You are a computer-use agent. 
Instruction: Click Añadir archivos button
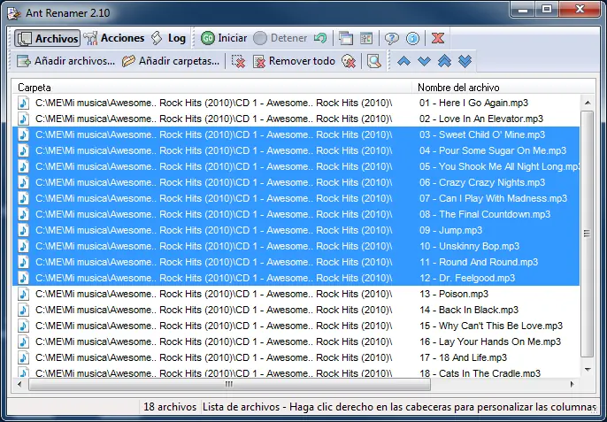pyautogui.click(x=66, y=61)
